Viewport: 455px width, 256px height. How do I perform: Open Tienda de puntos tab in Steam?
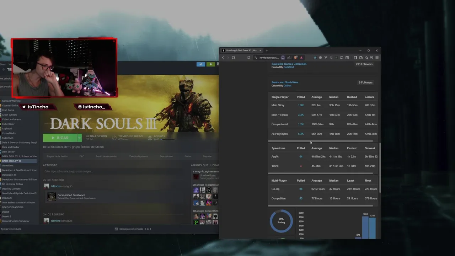click(x=139, y=156)
